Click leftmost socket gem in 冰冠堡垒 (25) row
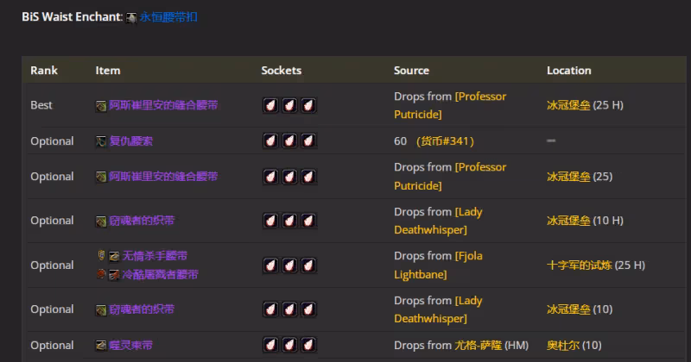 (270, 177)
